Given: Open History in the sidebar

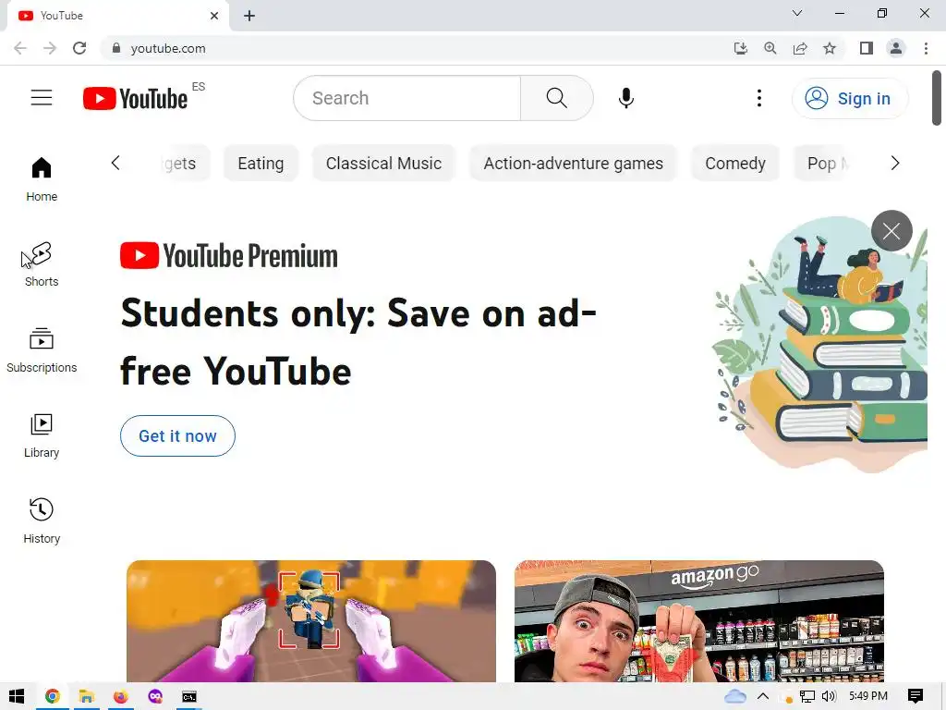Looking at the screenshot, I should point(42,521).
